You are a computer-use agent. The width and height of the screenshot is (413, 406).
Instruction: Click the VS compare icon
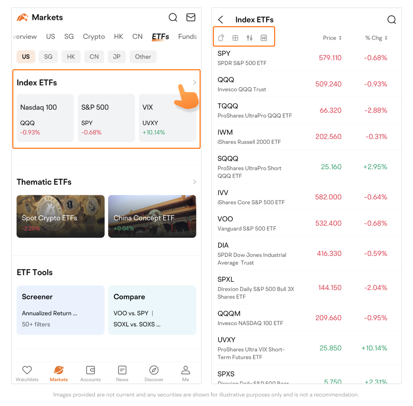(x=264, y=38)
